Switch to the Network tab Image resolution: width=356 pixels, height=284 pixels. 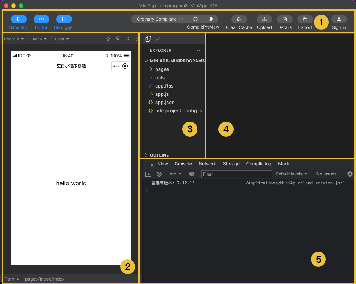point(208,164)
